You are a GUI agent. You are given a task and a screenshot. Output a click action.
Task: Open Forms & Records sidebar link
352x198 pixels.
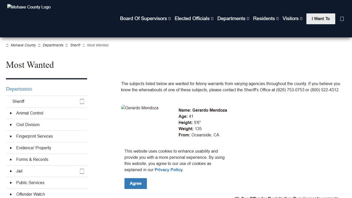32,160
